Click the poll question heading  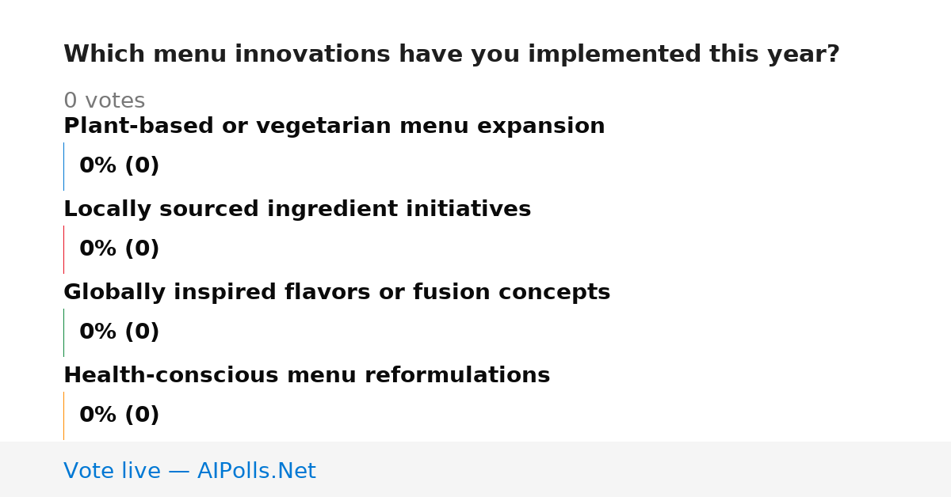(451, 55)
